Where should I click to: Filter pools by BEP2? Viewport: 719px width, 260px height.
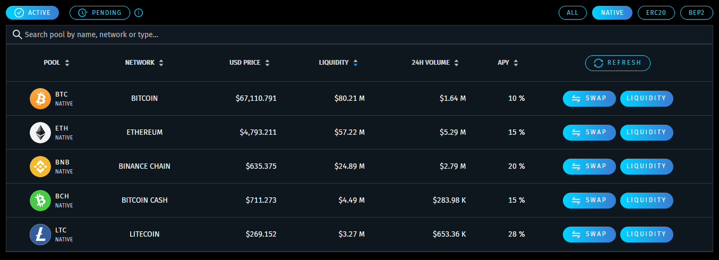coord(697,13)
